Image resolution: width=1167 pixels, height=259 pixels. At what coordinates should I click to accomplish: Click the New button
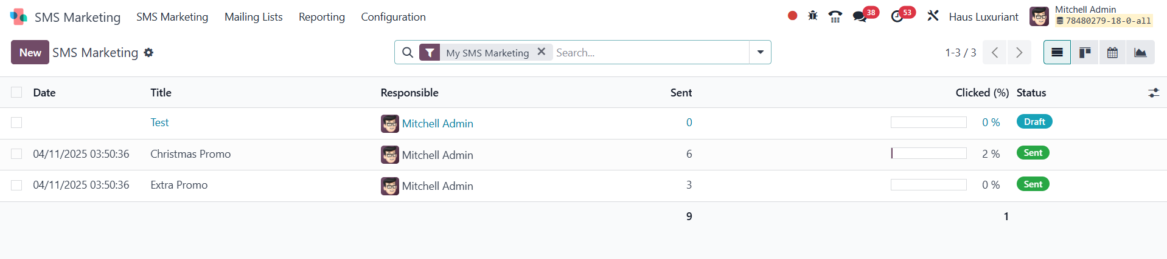[x=30, y=53]
